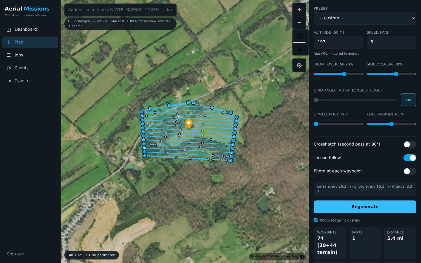This screenshot has width=421, height=263.
Task: Open map attribution info icon
Action: click(302, 256)
